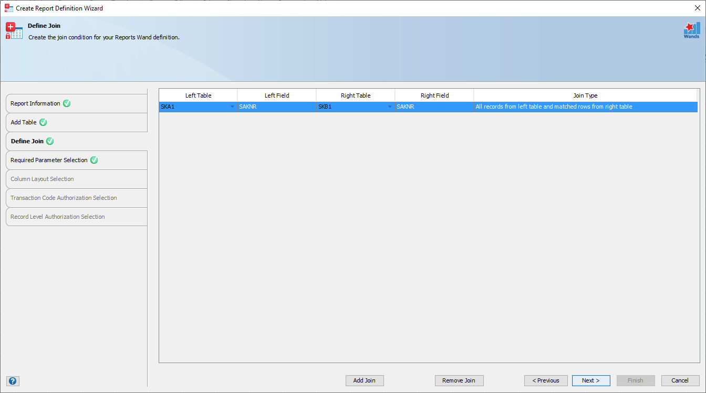Advance the wizard with Next
Viewport: 706px width, 393px height.
591,380
